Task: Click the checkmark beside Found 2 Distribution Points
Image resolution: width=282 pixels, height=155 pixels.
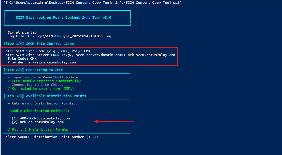Action: point(9,129)
